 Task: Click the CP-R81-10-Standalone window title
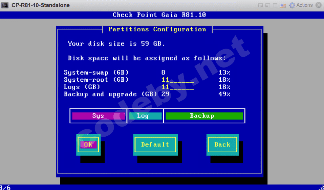click(x=41, y=5)
